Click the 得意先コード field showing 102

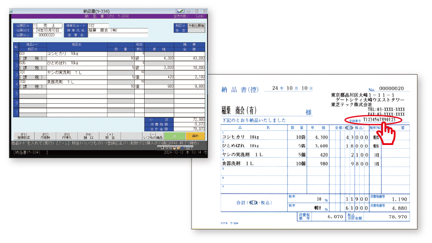(x=98, y=25)
